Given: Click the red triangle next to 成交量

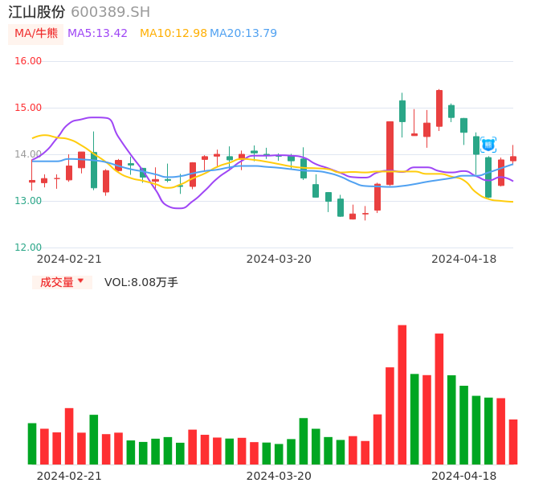Looking at the screenshot, I should [80, 281].
